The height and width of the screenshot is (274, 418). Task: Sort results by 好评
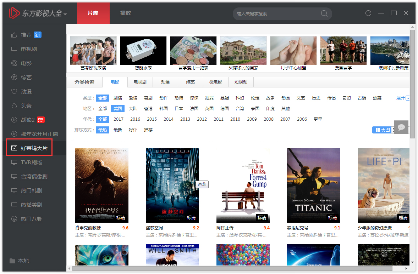click(133, 130)
